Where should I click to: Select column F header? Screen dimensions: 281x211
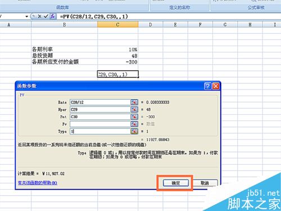click(x=200, y=25)
